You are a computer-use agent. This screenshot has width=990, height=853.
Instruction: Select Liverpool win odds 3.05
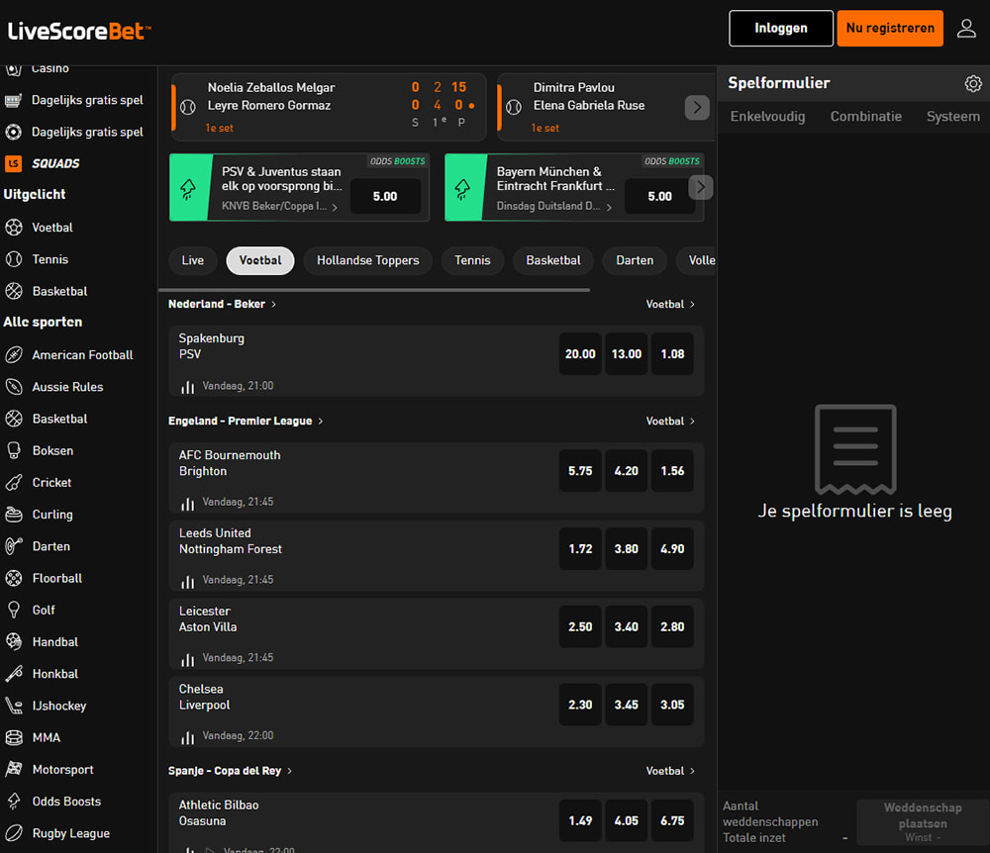click(x=672, y=705)
